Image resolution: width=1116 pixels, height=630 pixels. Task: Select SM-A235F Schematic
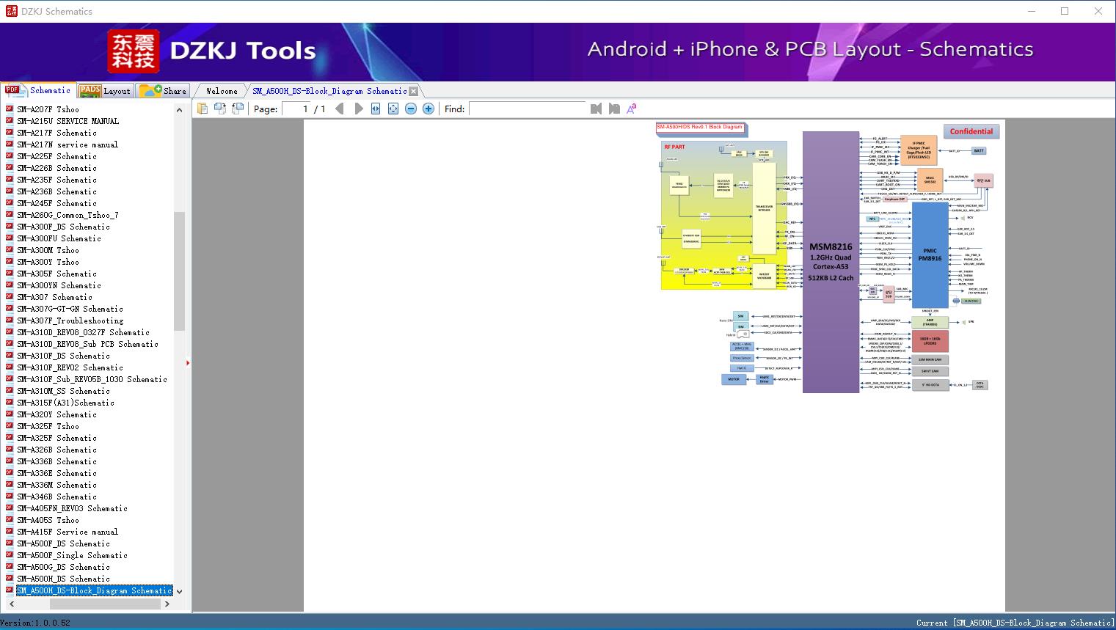[56, 180]
